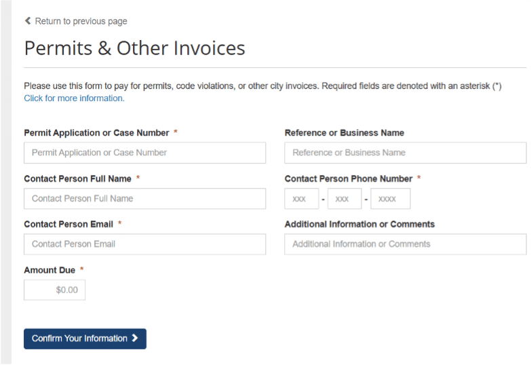Select the last four-digit phone box
The image size is (531, 365).
click(391, 199)
